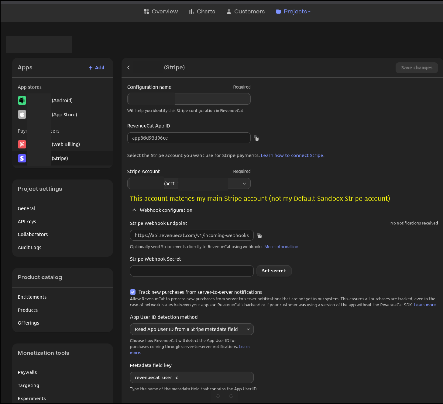Open the Customers tab
443x404 pixels.
point(246,12)
